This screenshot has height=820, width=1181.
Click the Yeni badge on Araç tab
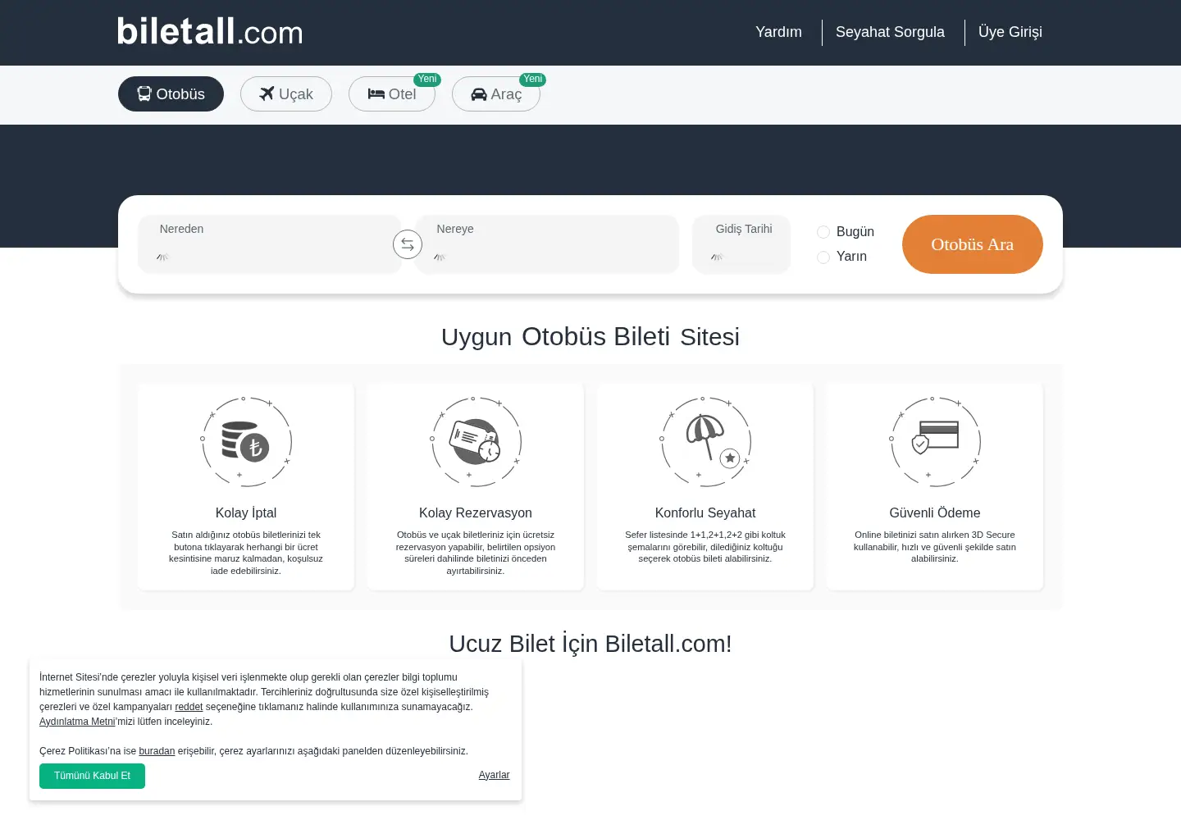tap(533, 80)
